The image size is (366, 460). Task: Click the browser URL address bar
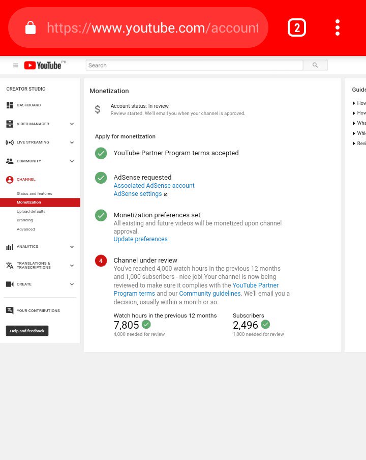tap(138, 27)
